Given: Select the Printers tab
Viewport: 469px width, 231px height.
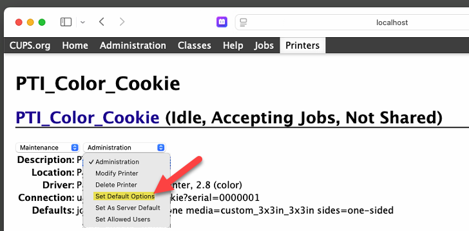Looking at the screenshot, I should 302,46.
